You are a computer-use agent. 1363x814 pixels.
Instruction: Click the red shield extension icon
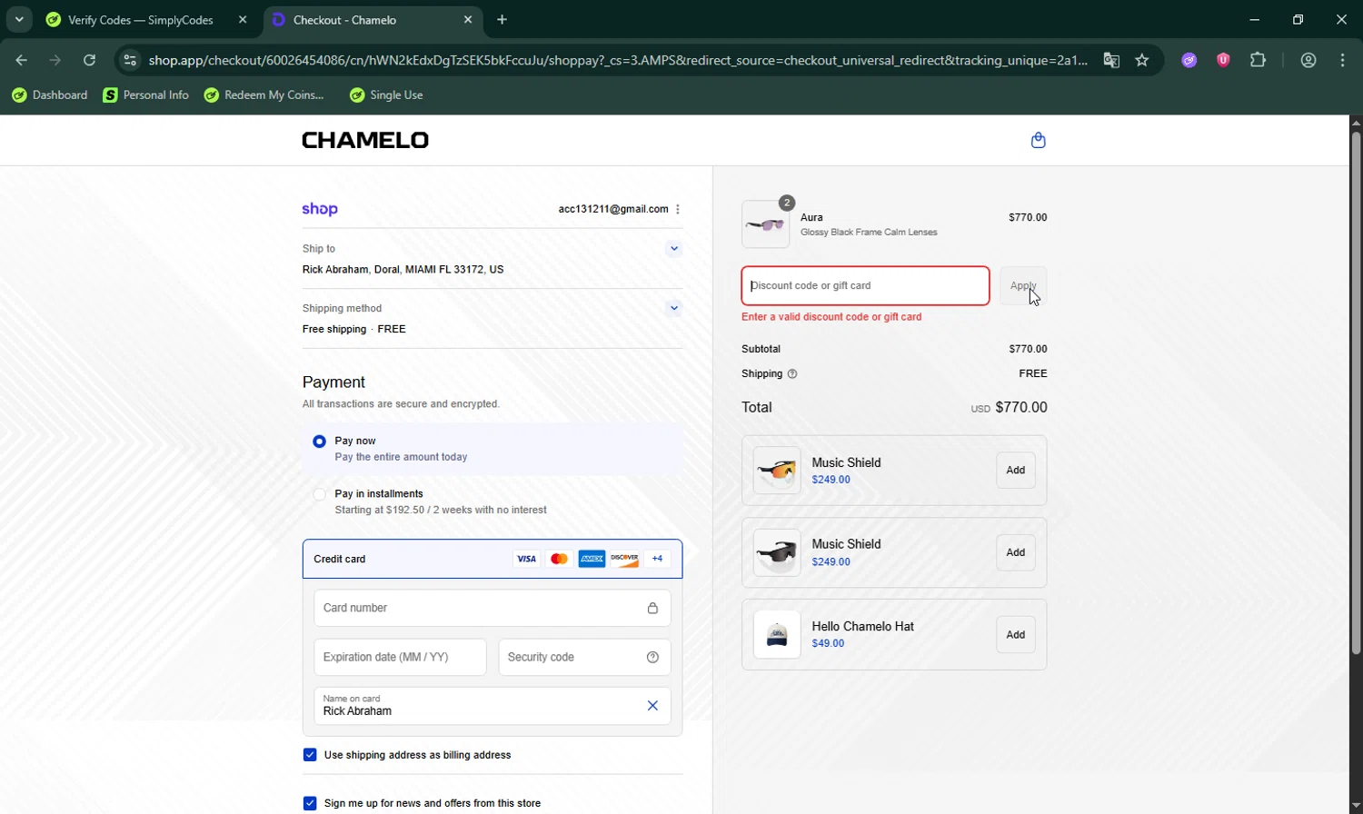(x=1223, y=60)
